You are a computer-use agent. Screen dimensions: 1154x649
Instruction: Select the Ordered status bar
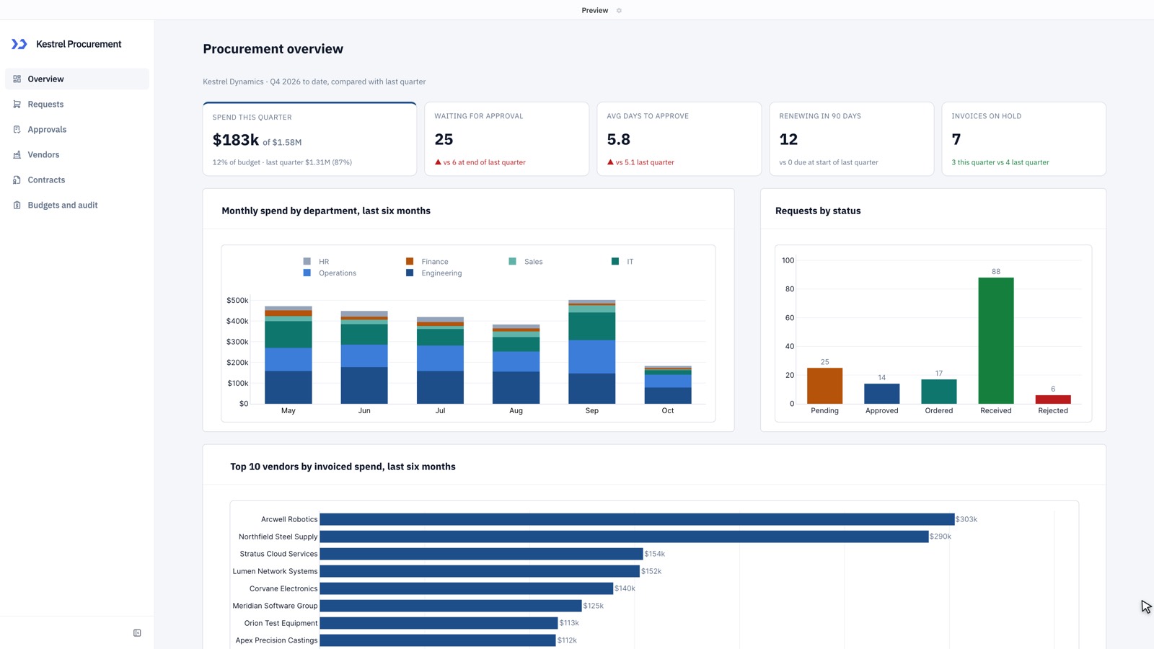(939, 392)
